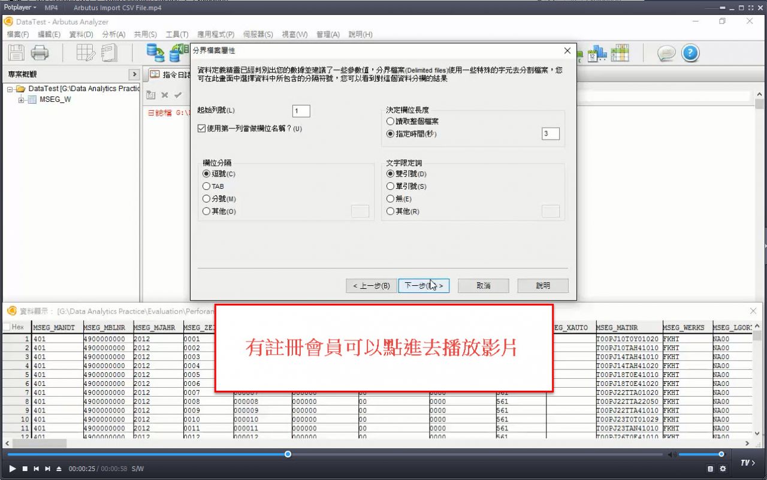The image size is (767, 480).
Task: Select 雙引號(D) text qualifier
Action: pos(390,174)
